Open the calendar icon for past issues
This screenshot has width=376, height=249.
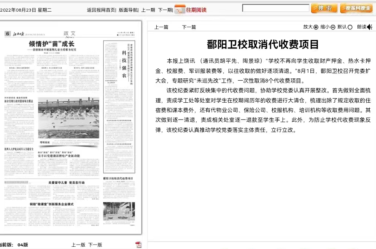pos(180,9)
